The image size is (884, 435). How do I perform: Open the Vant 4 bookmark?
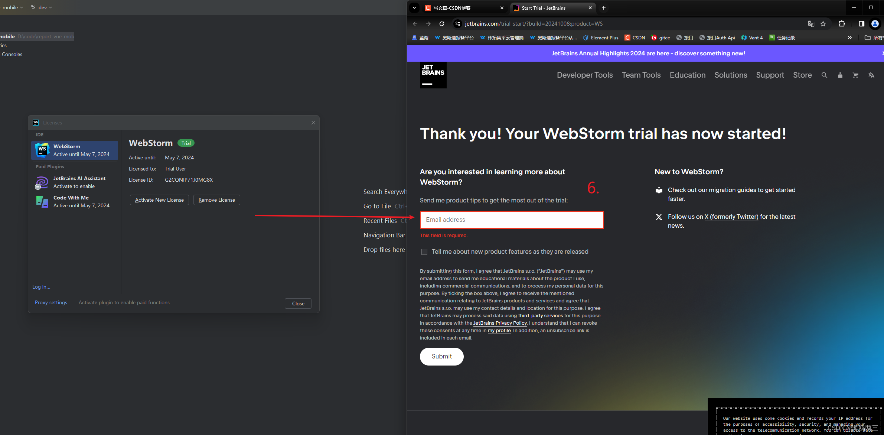click(x=752, y=38)
